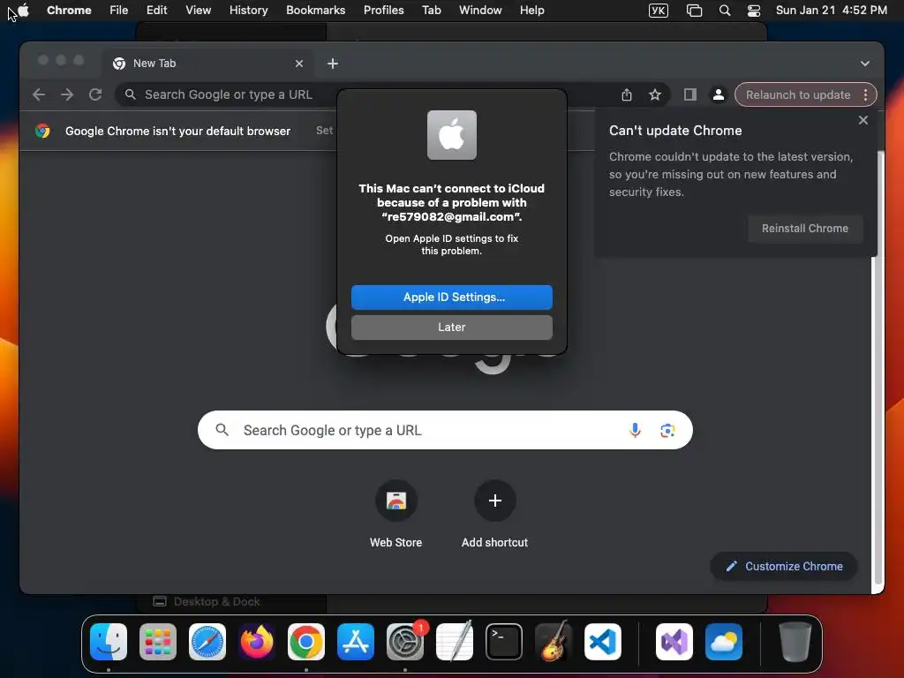Click Later in the iCloud dialog

451,327
